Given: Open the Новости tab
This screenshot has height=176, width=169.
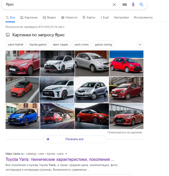Looking at the screenshot, I should 69,18.
